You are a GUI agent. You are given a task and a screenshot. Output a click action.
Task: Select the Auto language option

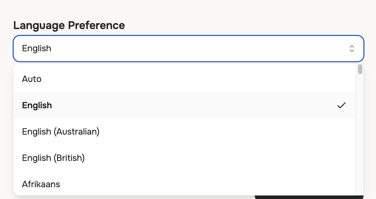tap(32, 79)
